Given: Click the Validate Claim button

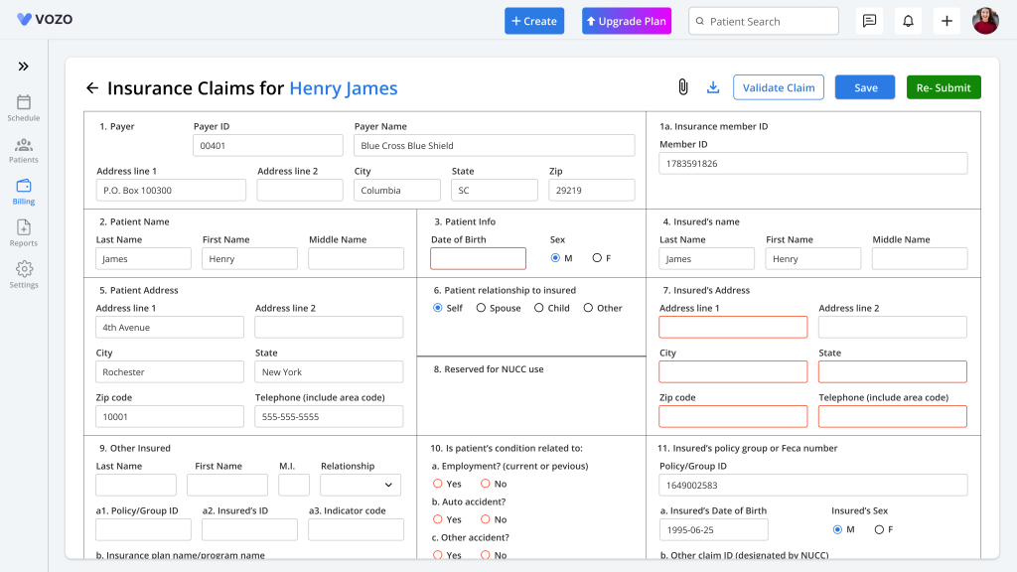Looking at the screenshot, I should pyautogui.click(x=779, y=87).
